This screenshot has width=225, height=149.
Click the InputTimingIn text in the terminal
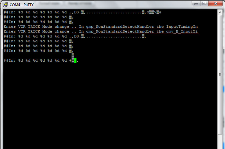click(182, 27)
